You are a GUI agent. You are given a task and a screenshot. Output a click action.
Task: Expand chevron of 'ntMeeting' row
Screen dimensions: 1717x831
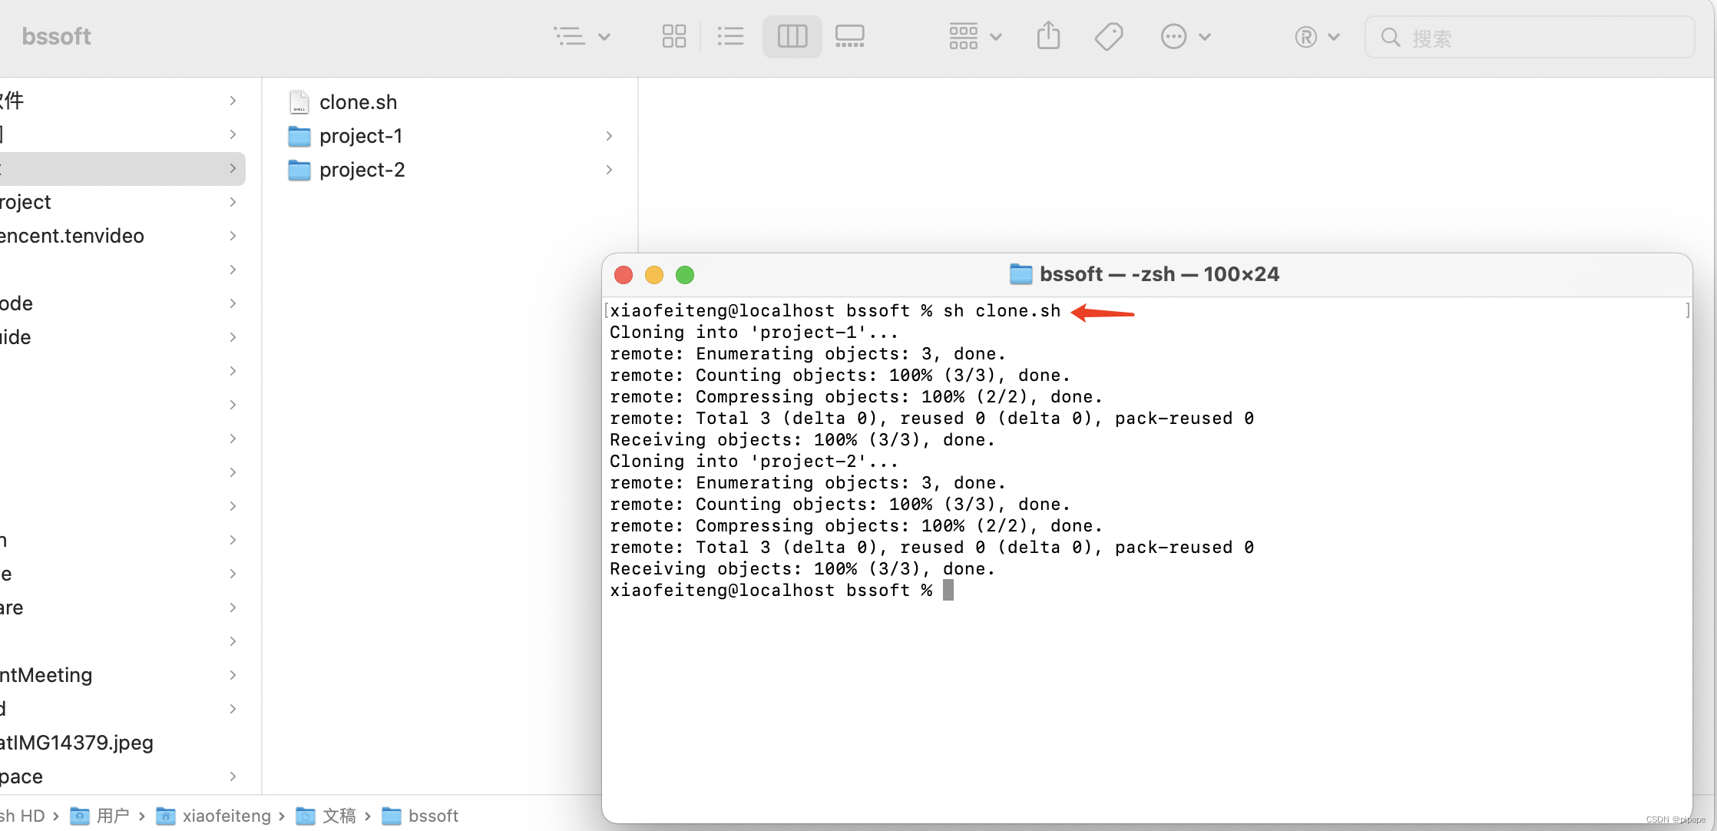(x=233, y=675)
